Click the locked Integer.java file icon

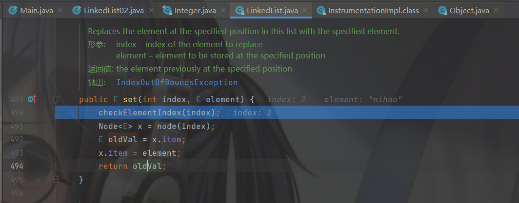tap(168, 11)
